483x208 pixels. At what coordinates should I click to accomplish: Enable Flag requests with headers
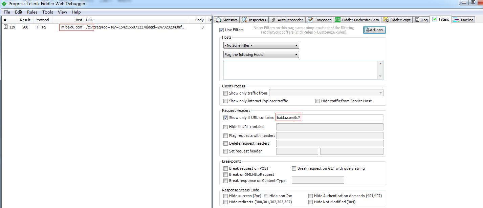tap(225, 136)
